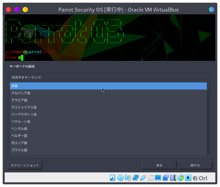220x187 pixels.
Task: Click the display settings monitor icon
Action: [158, 178]
